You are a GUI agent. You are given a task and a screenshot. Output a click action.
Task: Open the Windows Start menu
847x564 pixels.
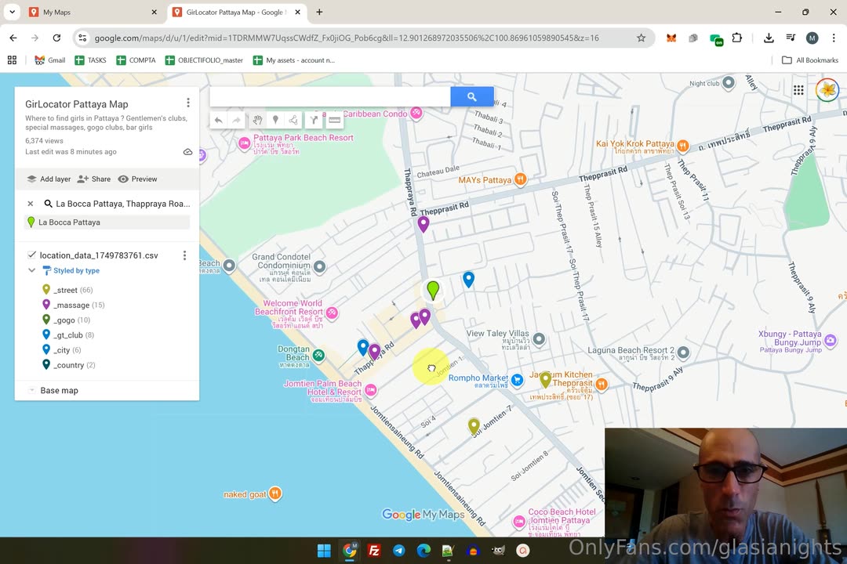324,551
